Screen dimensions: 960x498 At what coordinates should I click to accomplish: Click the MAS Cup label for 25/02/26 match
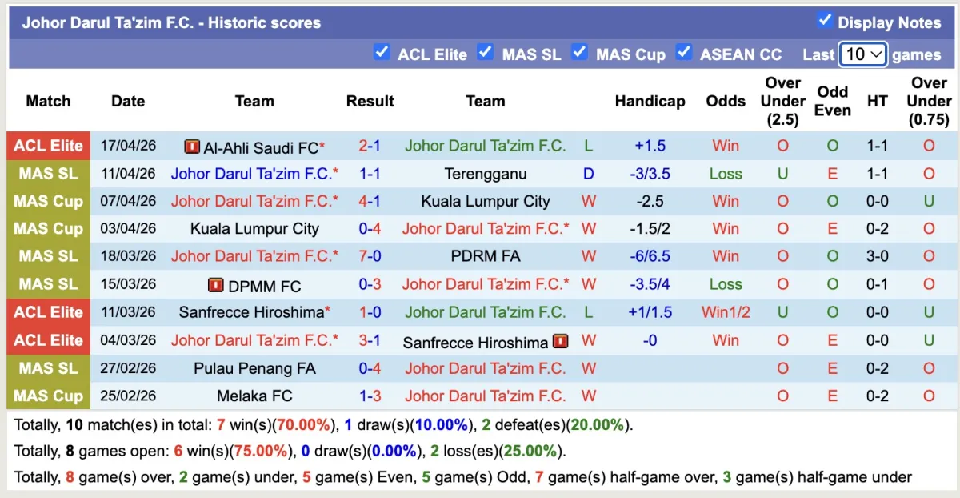(x=48, y=396)
